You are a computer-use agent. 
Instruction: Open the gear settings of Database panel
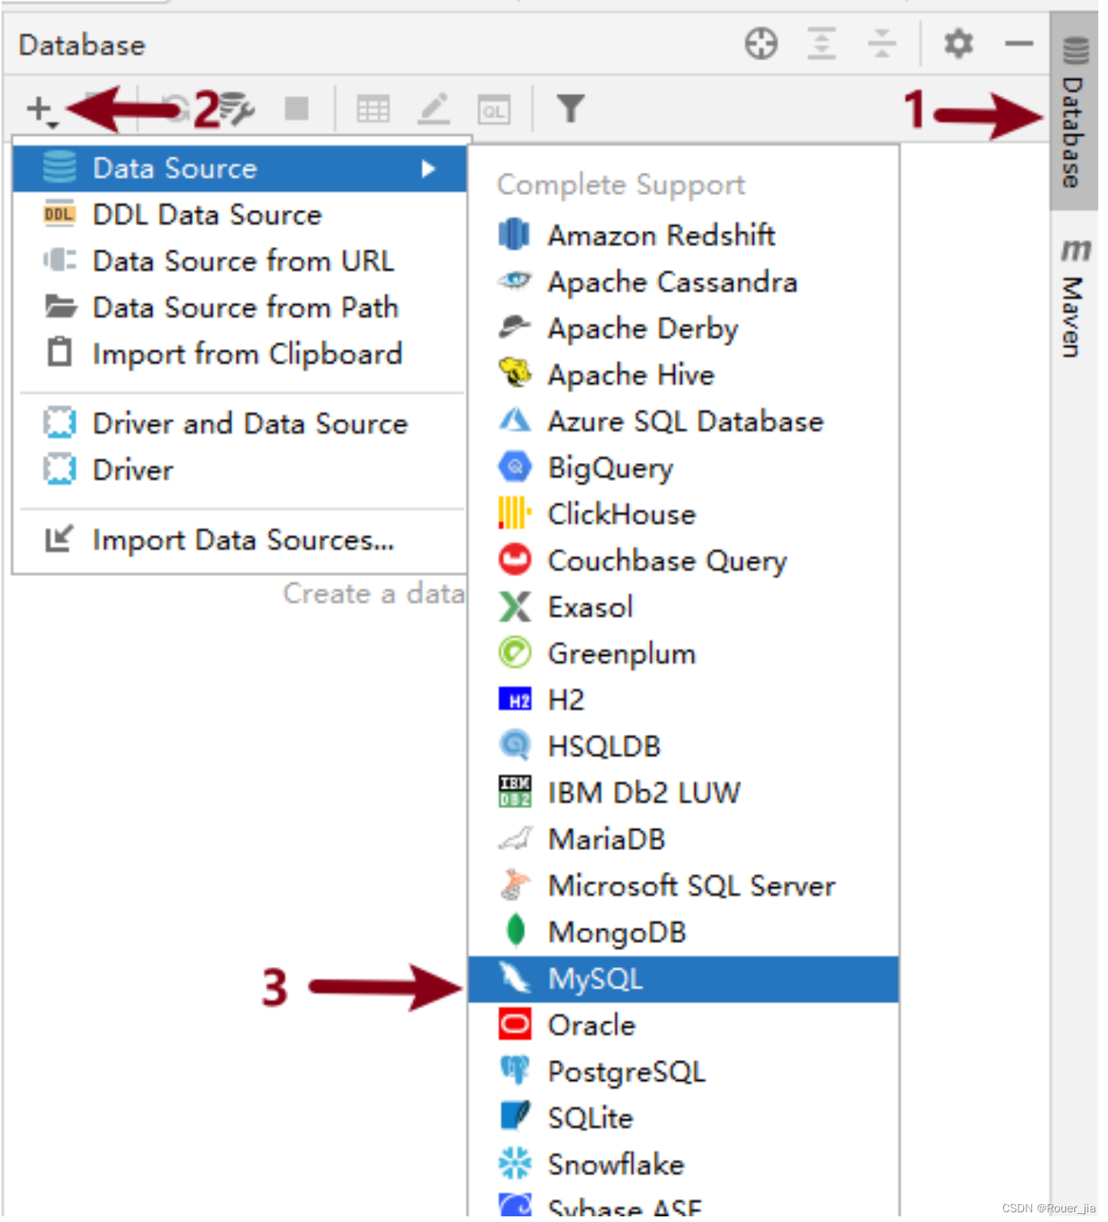[958, 43]
